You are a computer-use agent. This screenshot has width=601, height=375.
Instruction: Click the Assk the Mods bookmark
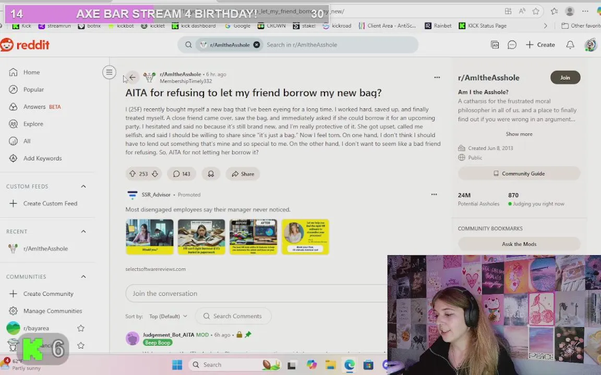click(x=519, y=244)
